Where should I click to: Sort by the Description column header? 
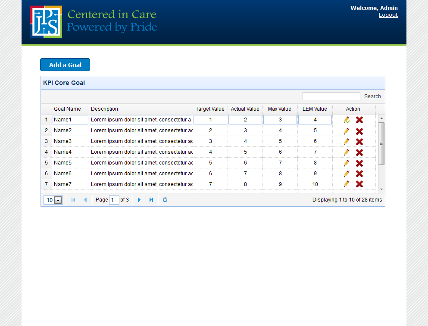coord(141,109)
